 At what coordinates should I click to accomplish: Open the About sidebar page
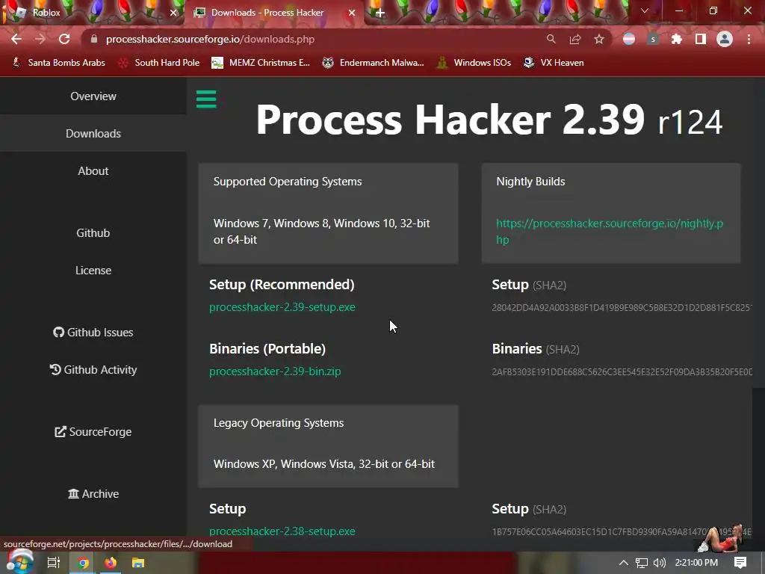pyautogui.click(x=93, y=171)
